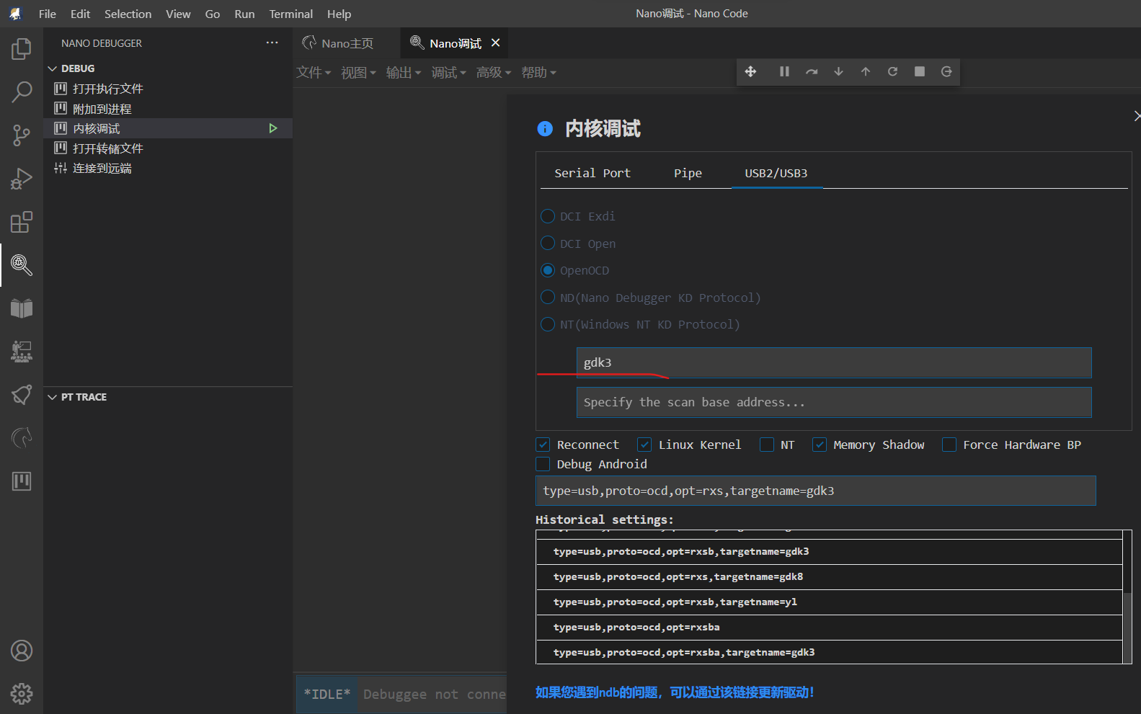This screenshot has width=1141, height=714.
Task: Select ND(Nano Debugger KD Protocol) radio option
Action: click(548, 298)
